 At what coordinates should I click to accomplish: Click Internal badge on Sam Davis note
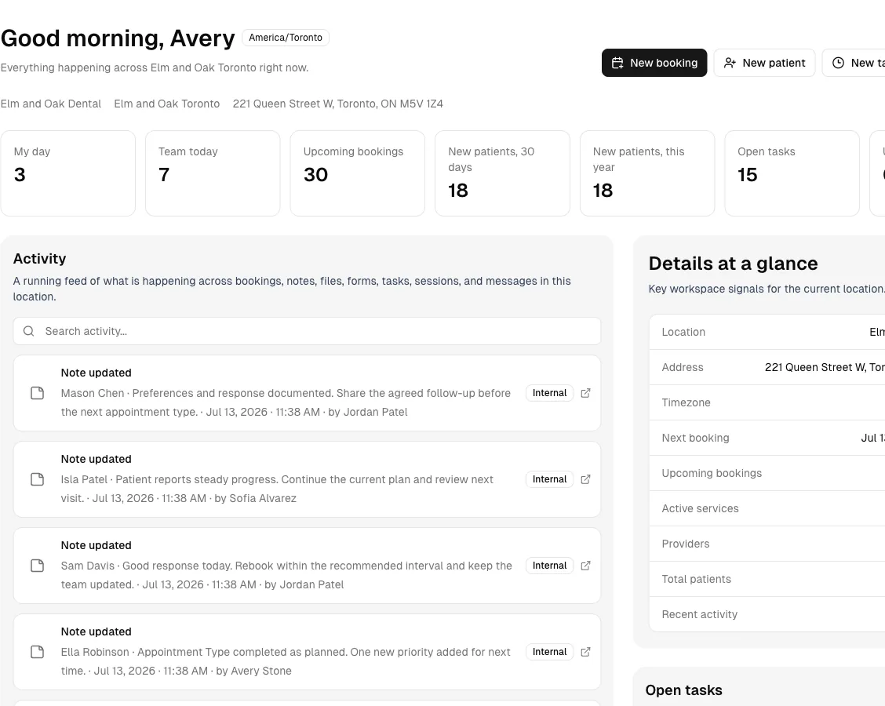click(x=549, y=566)
